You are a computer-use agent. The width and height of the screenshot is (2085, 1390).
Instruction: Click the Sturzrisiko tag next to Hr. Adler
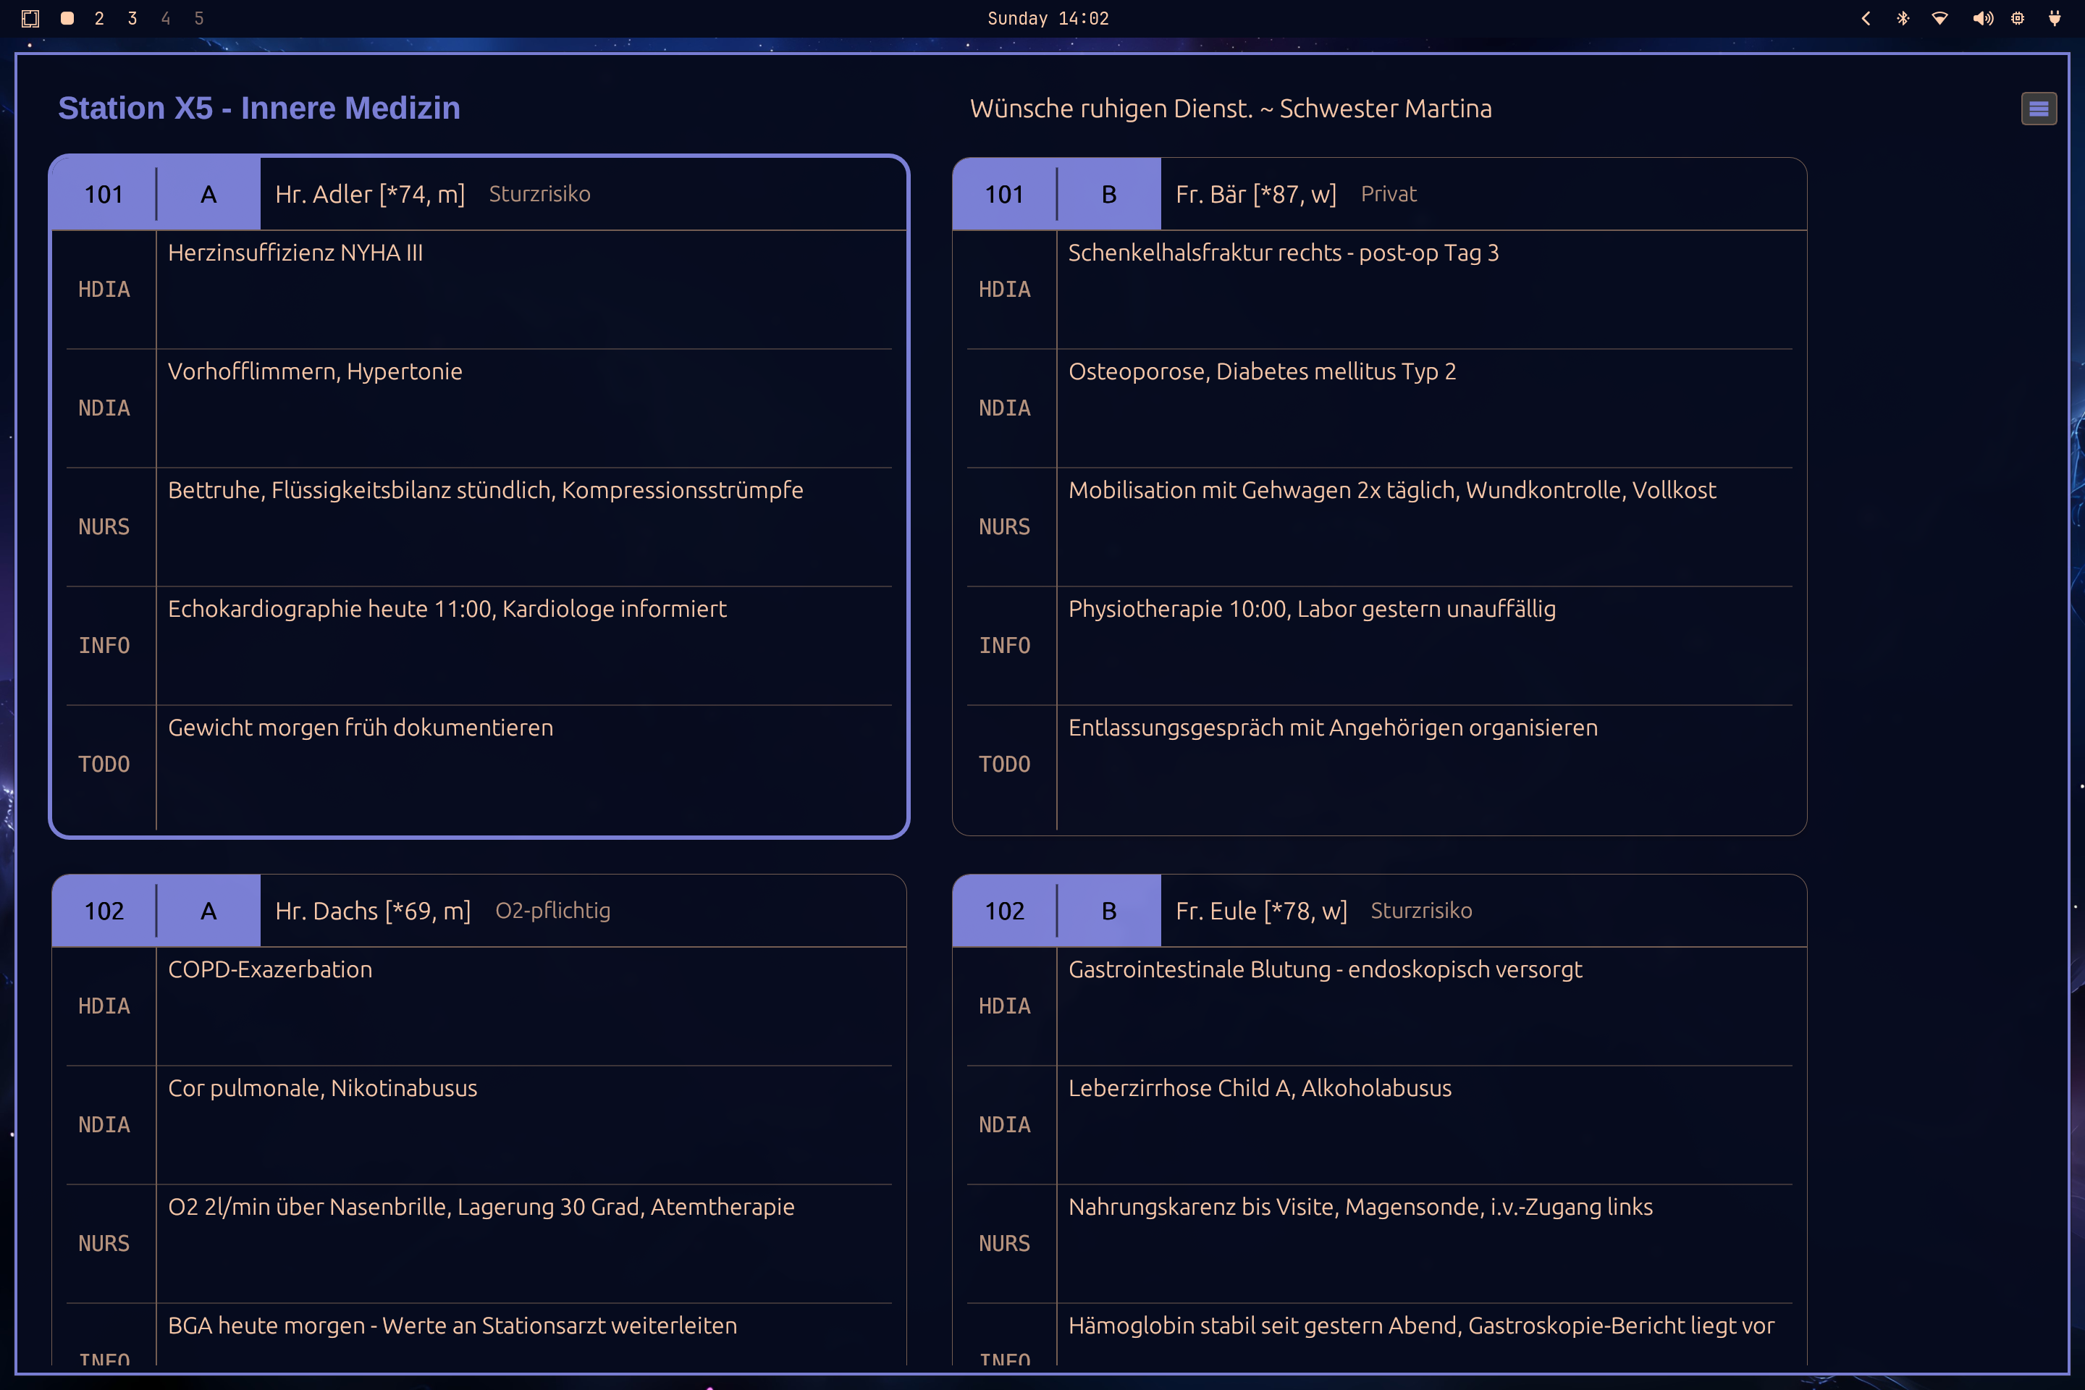pos(540,194)
